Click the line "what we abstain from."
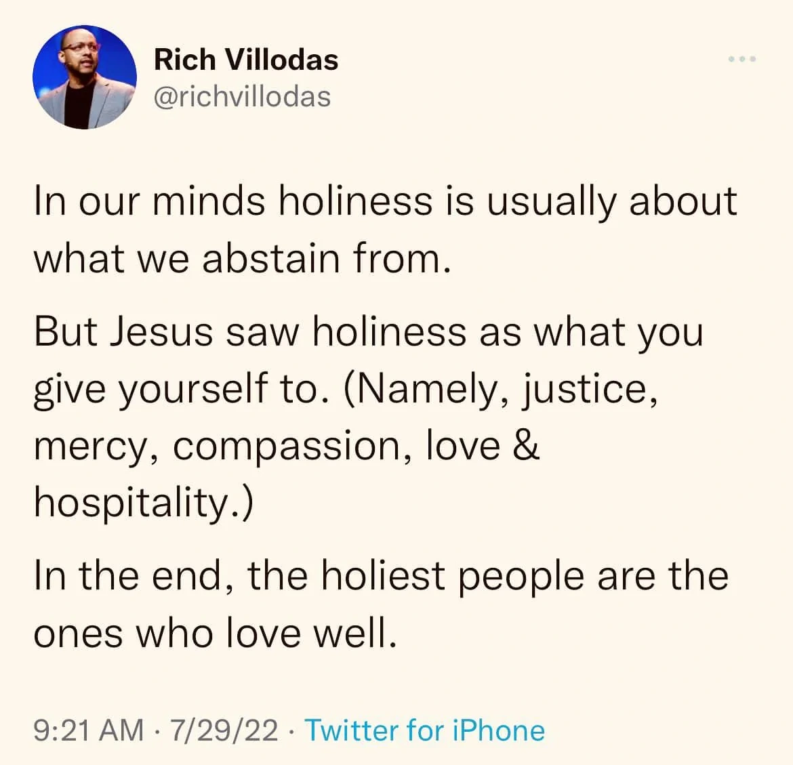 click(242, 258)
